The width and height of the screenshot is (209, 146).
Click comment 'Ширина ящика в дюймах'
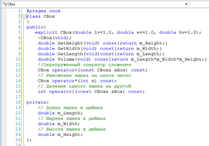[76, 119]
